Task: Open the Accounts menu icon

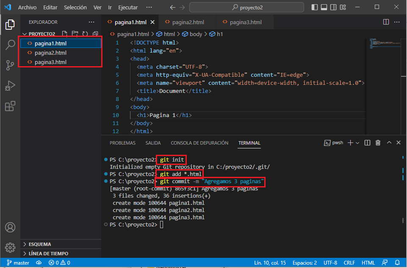Action: pos(10,227)
